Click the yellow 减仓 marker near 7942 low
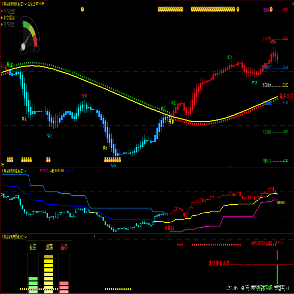The image size is (294, 294). point(24,118)
